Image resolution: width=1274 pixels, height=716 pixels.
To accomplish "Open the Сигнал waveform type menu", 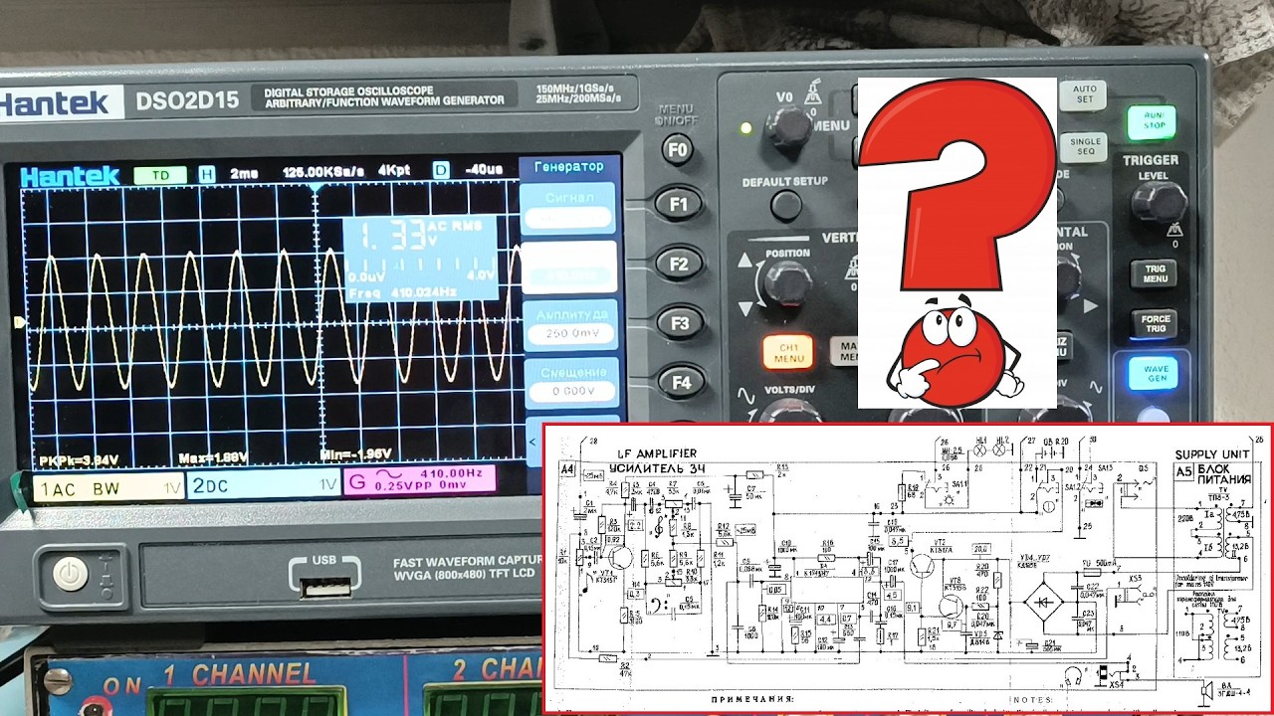I will (568, 207).
